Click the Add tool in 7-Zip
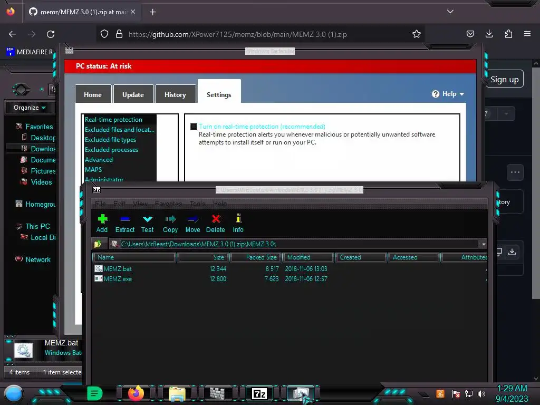The image size is (540, 405). tap(102, 224)
